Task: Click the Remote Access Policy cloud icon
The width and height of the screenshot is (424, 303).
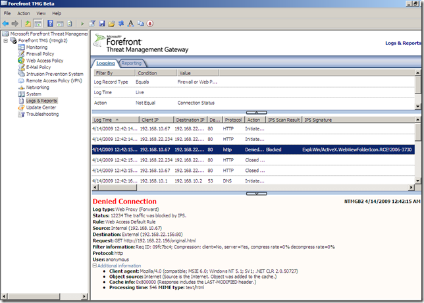Action: [21, 80]
